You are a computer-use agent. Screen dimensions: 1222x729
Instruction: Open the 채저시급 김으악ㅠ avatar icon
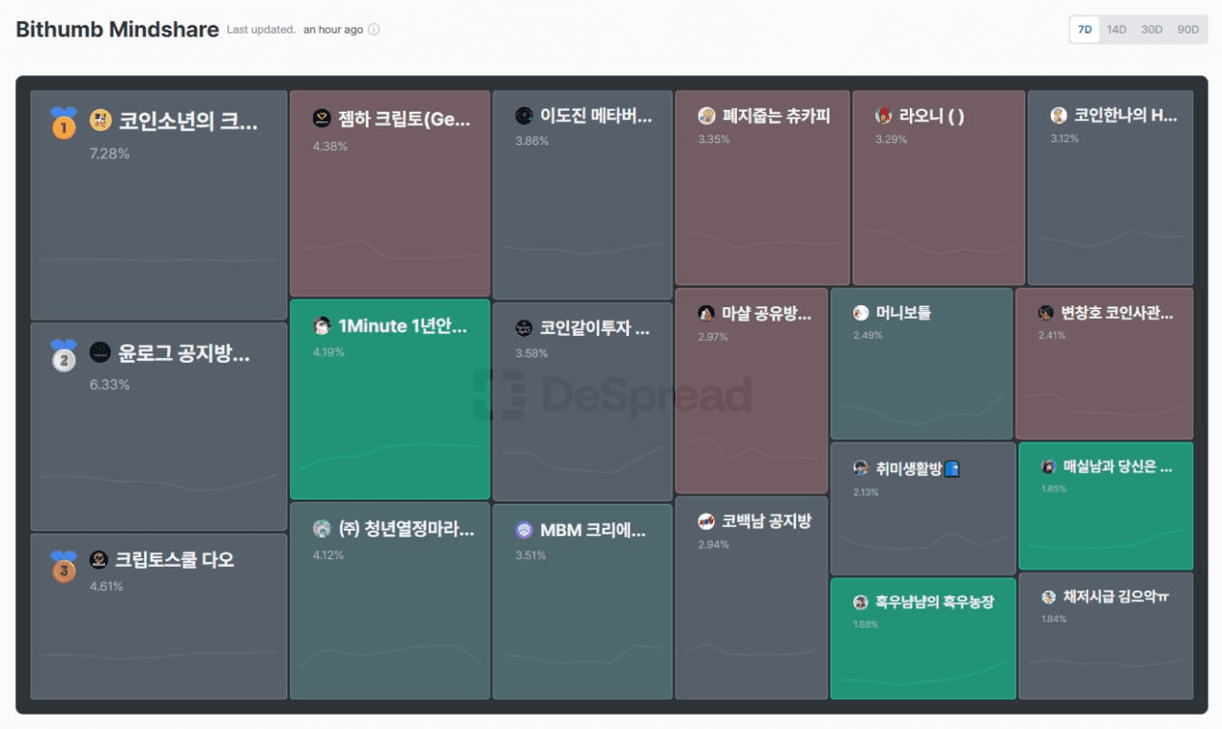coord(1048,597)
